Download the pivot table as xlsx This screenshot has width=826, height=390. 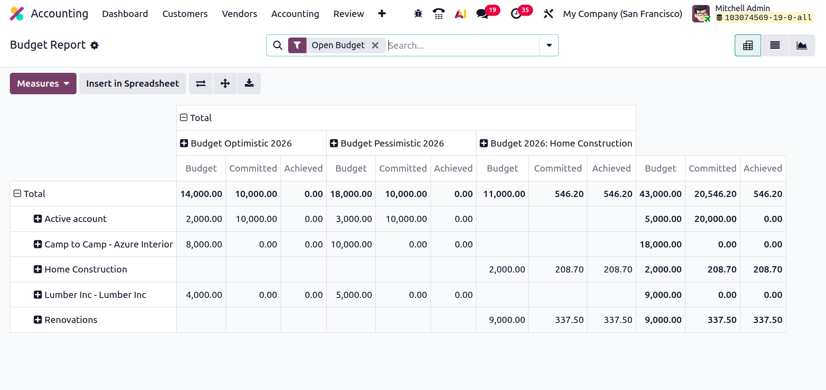(249, 84)
